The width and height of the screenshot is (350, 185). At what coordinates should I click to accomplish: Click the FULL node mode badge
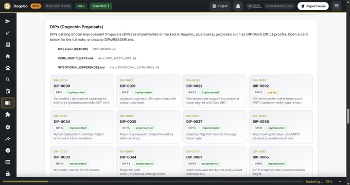(81, 6)
